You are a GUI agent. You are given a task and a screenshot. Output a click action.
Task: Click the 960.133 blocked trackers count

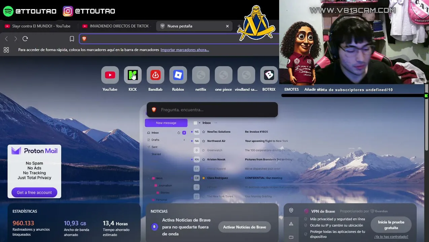click(23, 223)
